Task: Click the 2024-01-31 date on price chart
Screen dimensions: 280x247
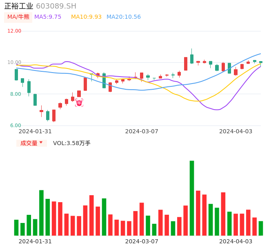Action: [35, 131]
